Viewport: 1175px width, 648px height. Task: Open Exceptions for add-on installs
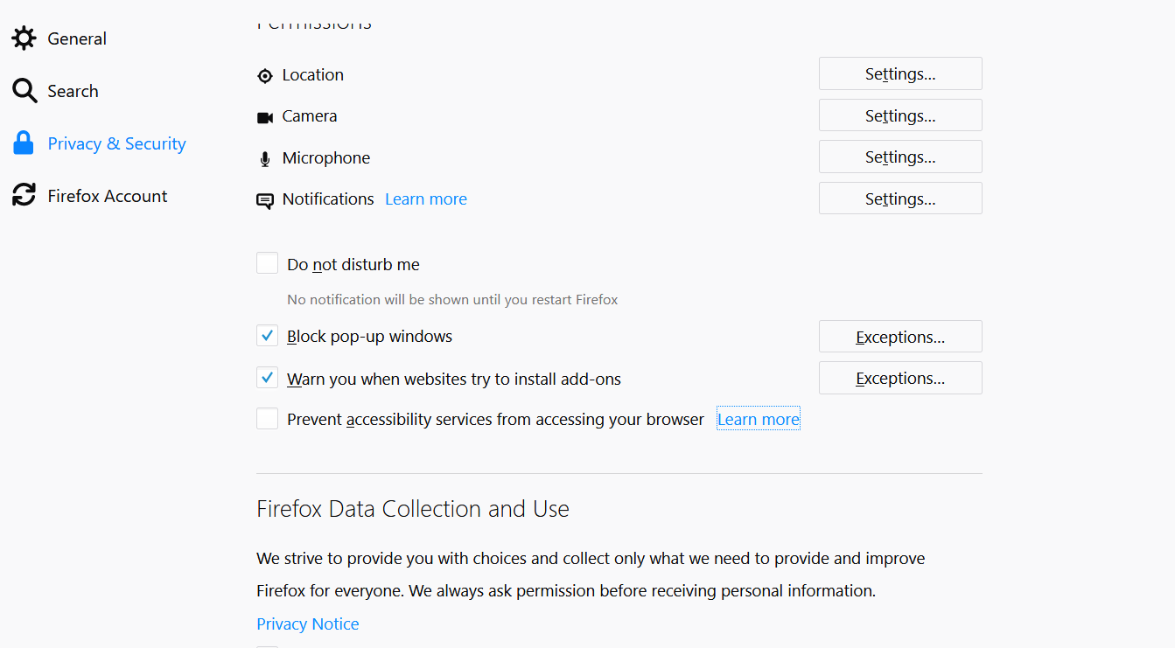(x=900, y=379)
